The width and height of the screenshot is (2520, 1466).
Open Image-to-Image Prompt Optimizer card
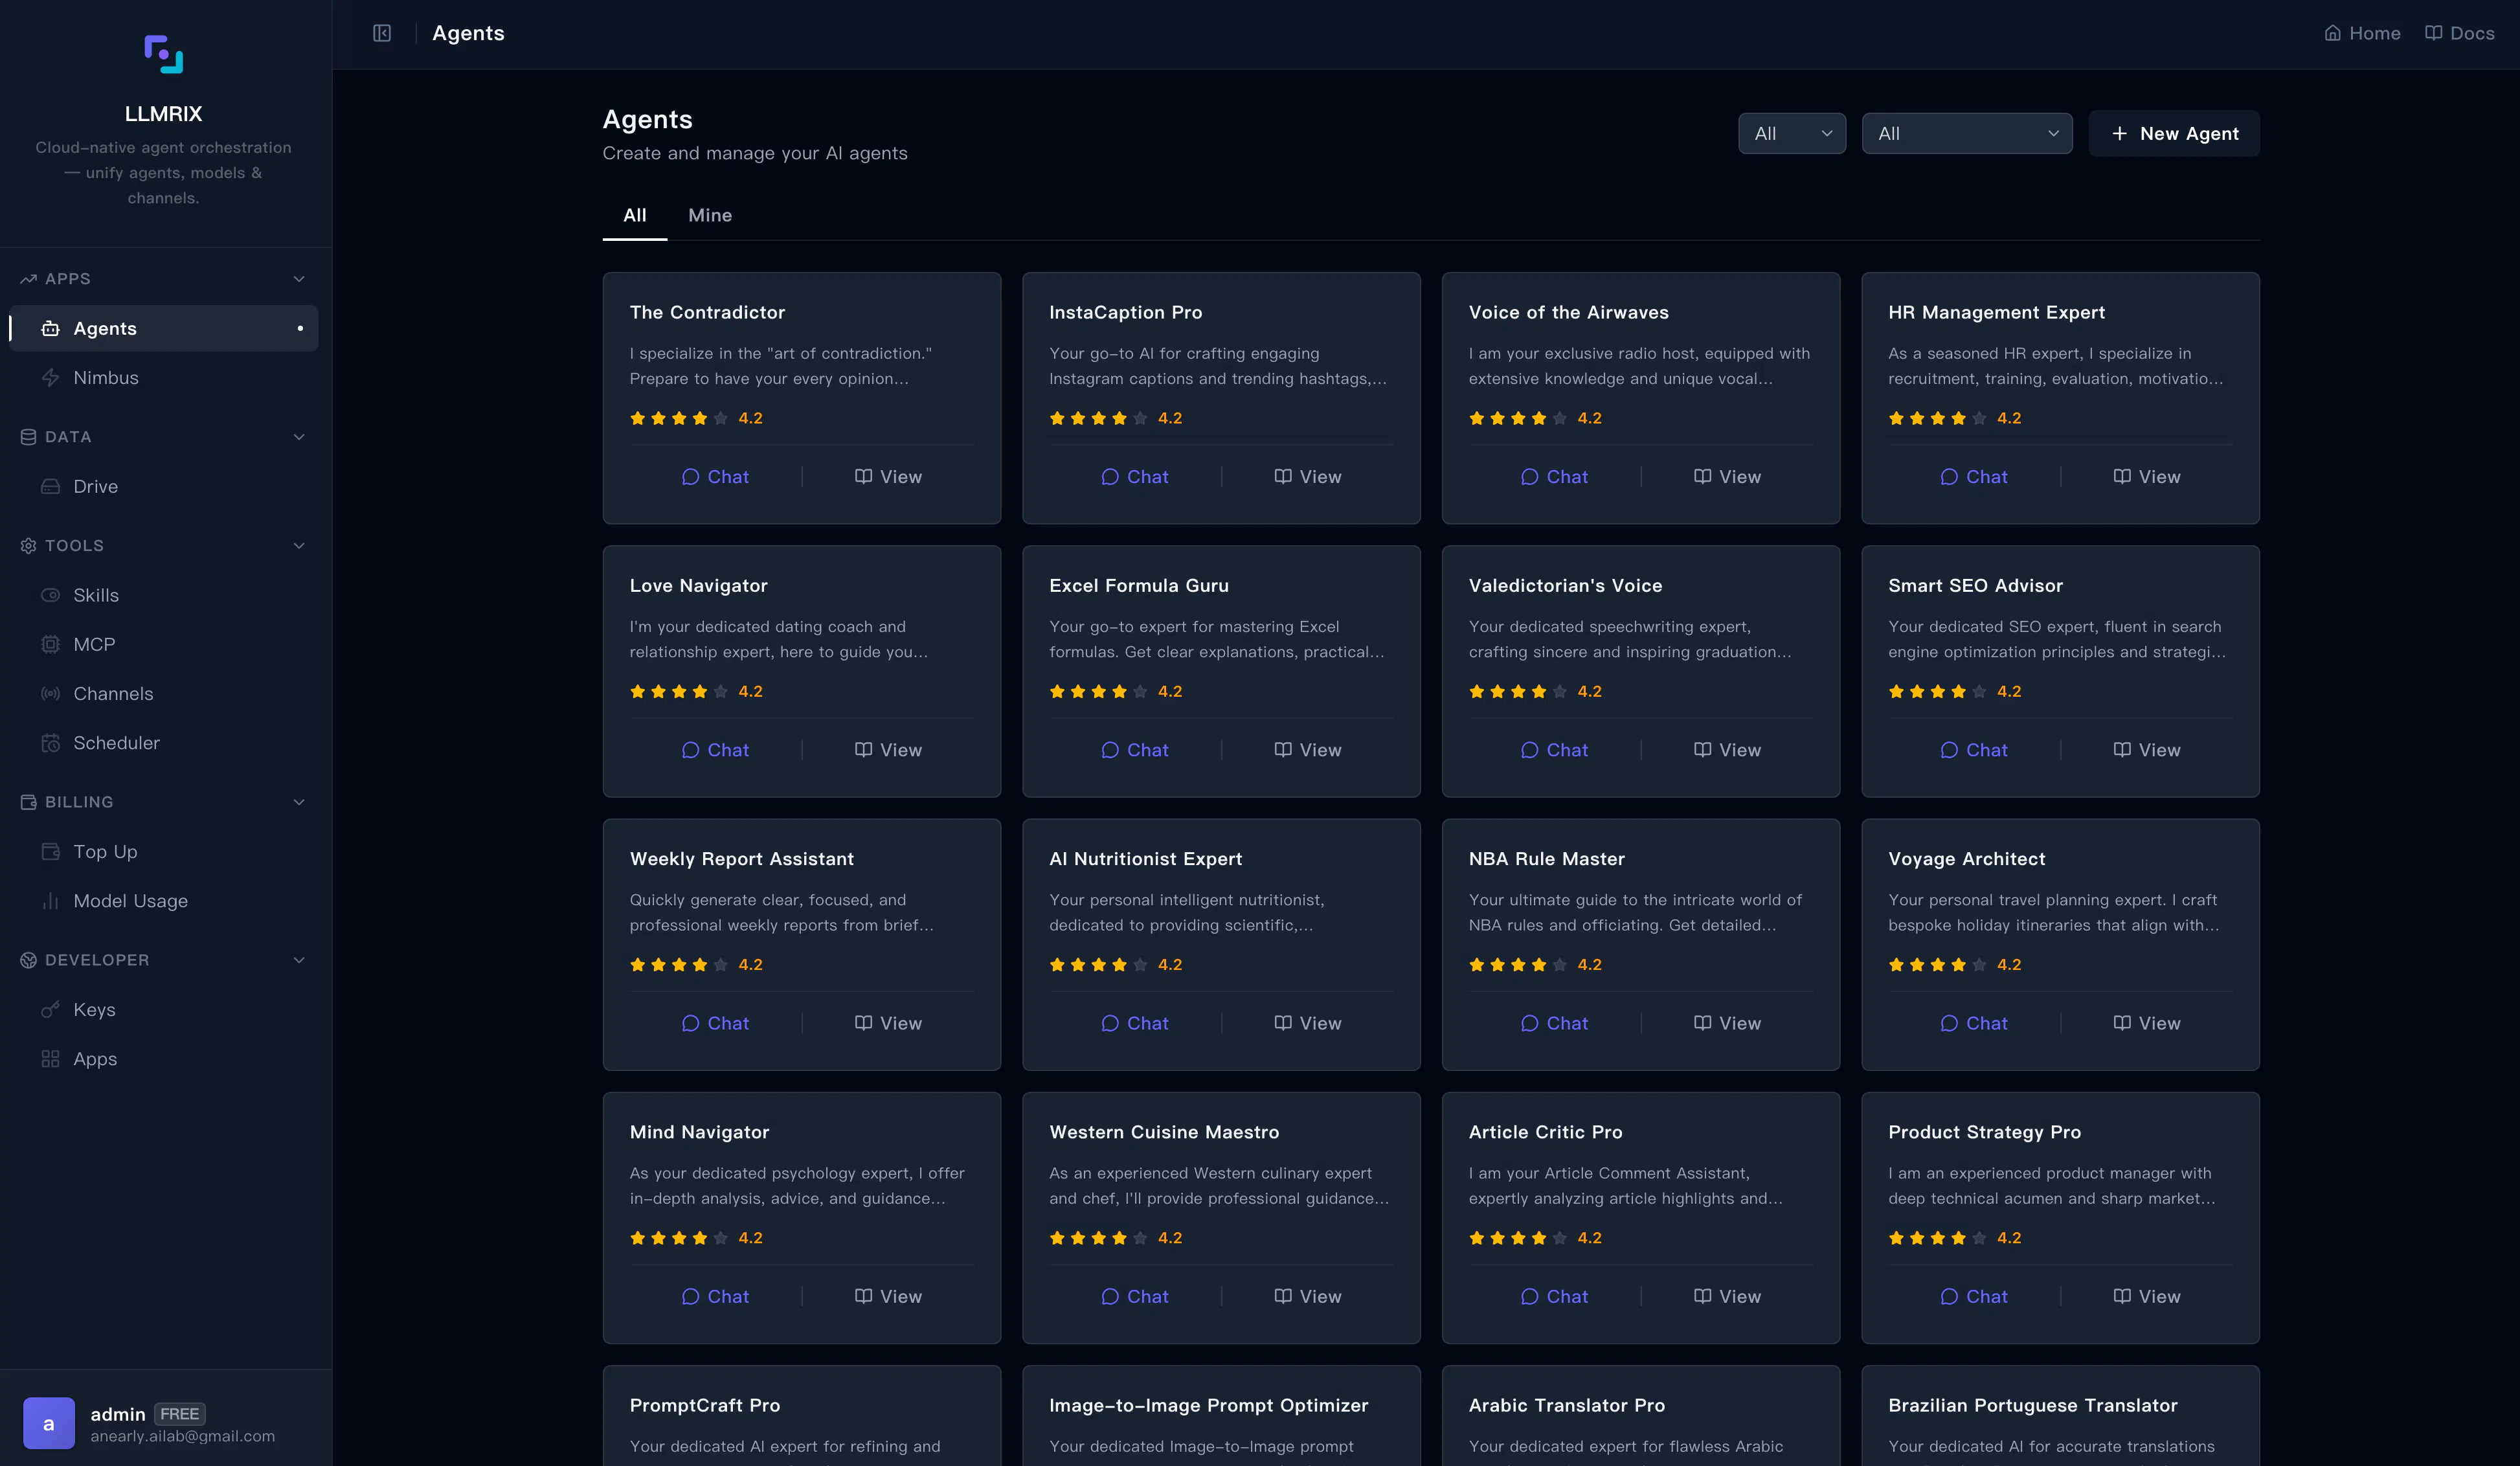tap(1221, 1416)
